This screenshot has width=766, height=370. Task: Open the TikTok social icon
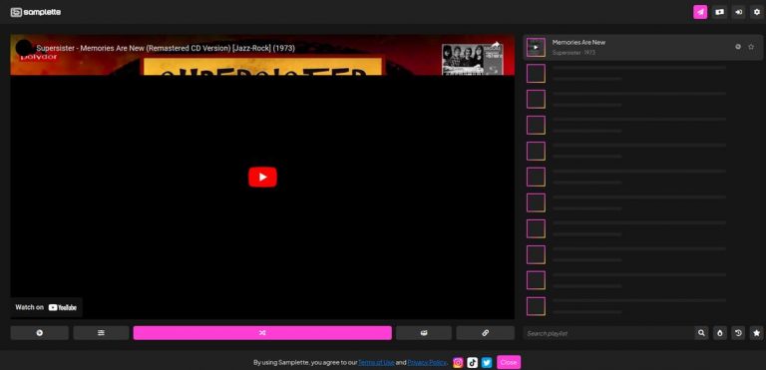(x=472, y=362)
